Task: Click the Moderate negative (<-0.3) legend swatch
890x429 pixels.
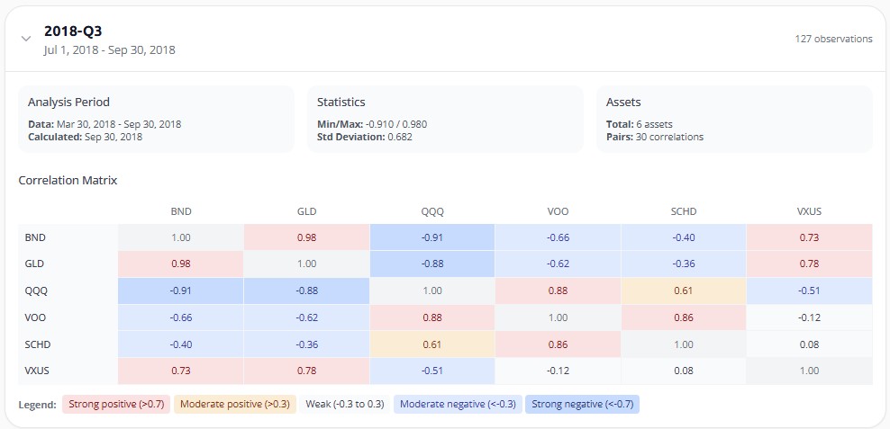Action: (458, 404)
